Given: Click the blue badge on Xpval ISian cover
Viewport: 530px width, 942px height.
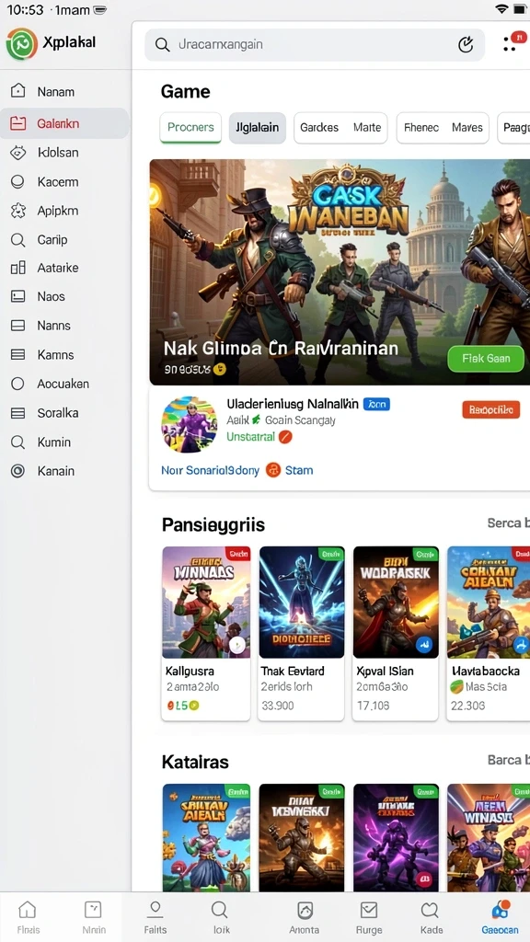Looking at the screenshot, I should pos(424,645).
